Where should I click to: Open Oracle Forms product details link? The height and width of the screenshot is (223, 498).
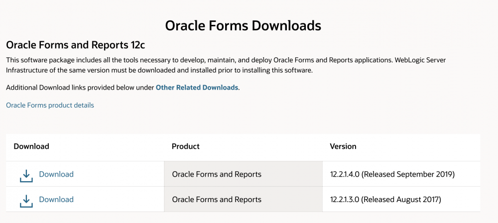tap(50, 105)
